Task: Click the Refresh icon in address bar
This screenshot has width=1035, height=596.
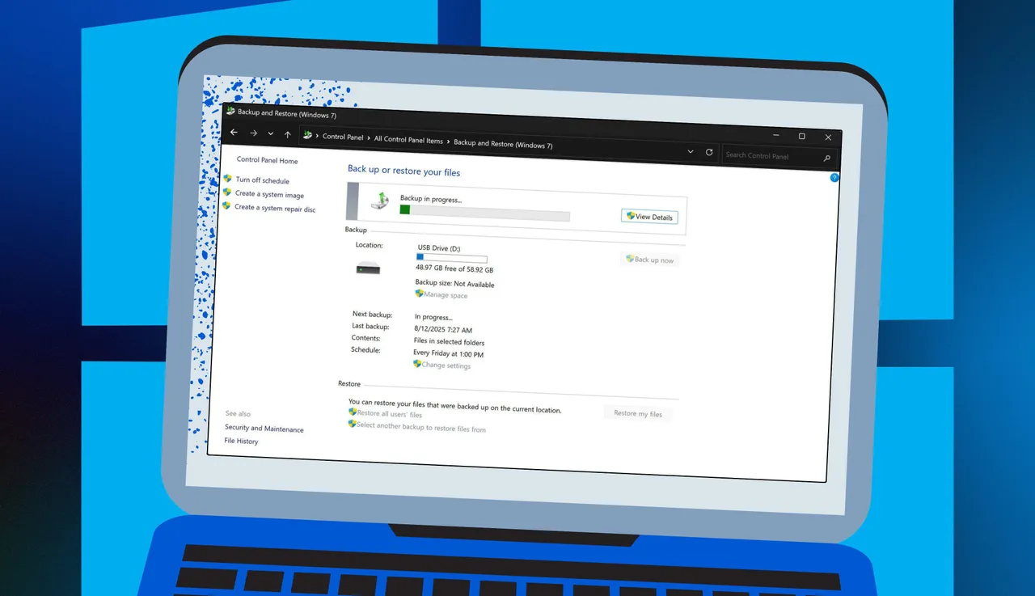Action: 709,152
